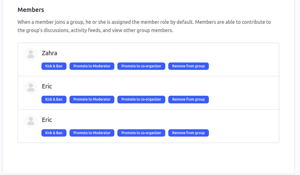Screen dimensions: 300x175
Task: Click the Members section heading
Action: [x=31, y=10]
